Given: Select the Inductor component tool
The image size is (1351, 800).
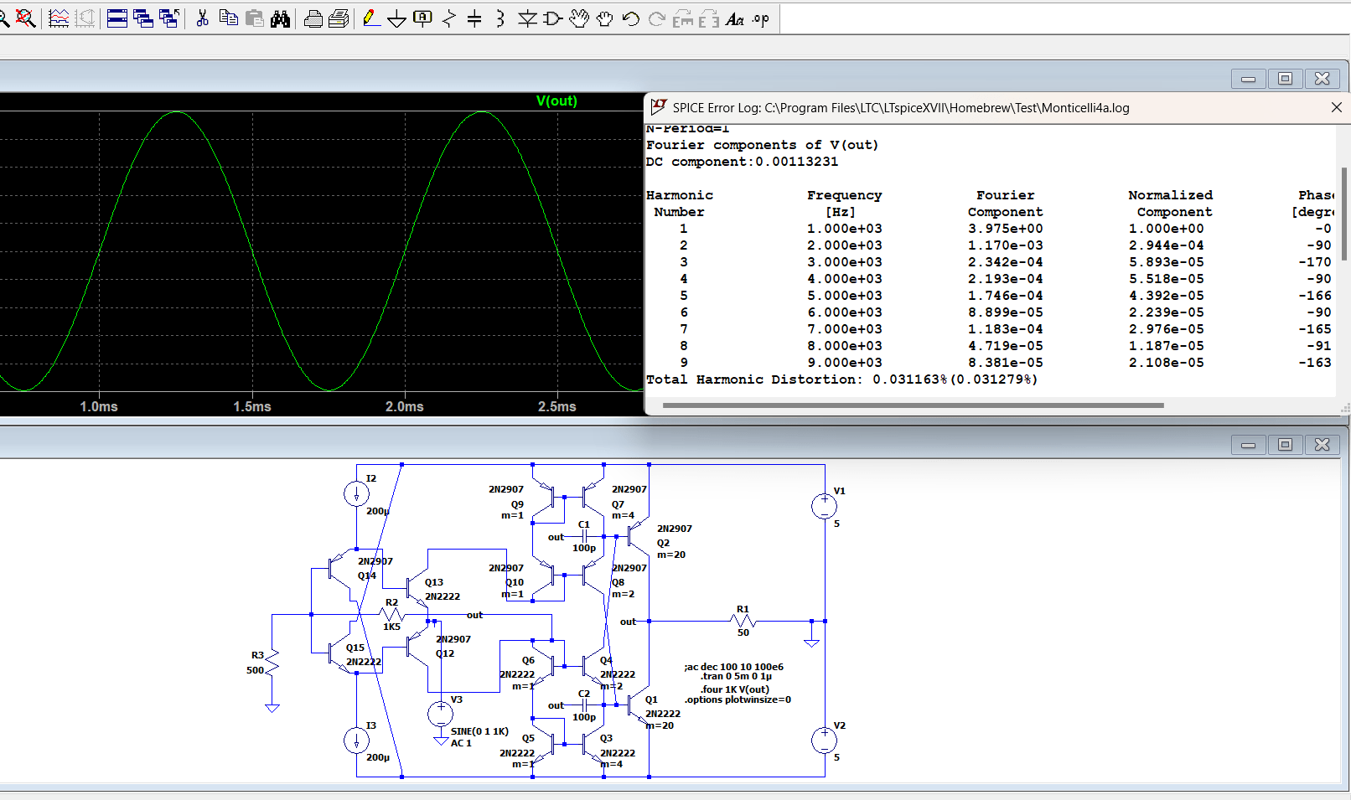Looking at the screenshot, I should (x=500, y=18).
